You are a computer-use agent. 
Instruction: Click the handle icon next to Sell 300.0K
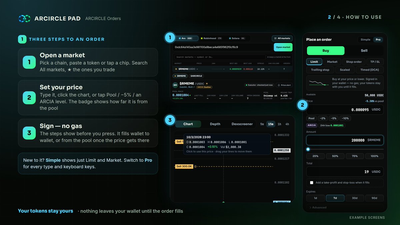pyautogui.click(x=195, y=166)
